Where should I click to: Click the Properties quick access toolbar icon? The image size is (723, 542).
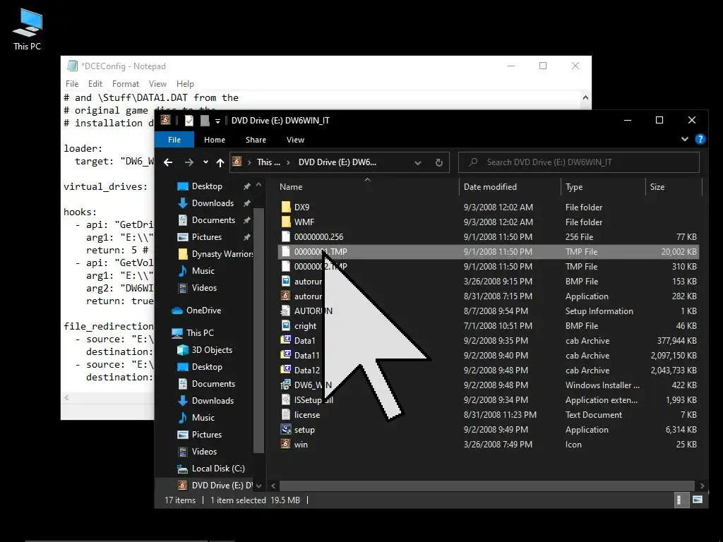[x=189, y=120]
